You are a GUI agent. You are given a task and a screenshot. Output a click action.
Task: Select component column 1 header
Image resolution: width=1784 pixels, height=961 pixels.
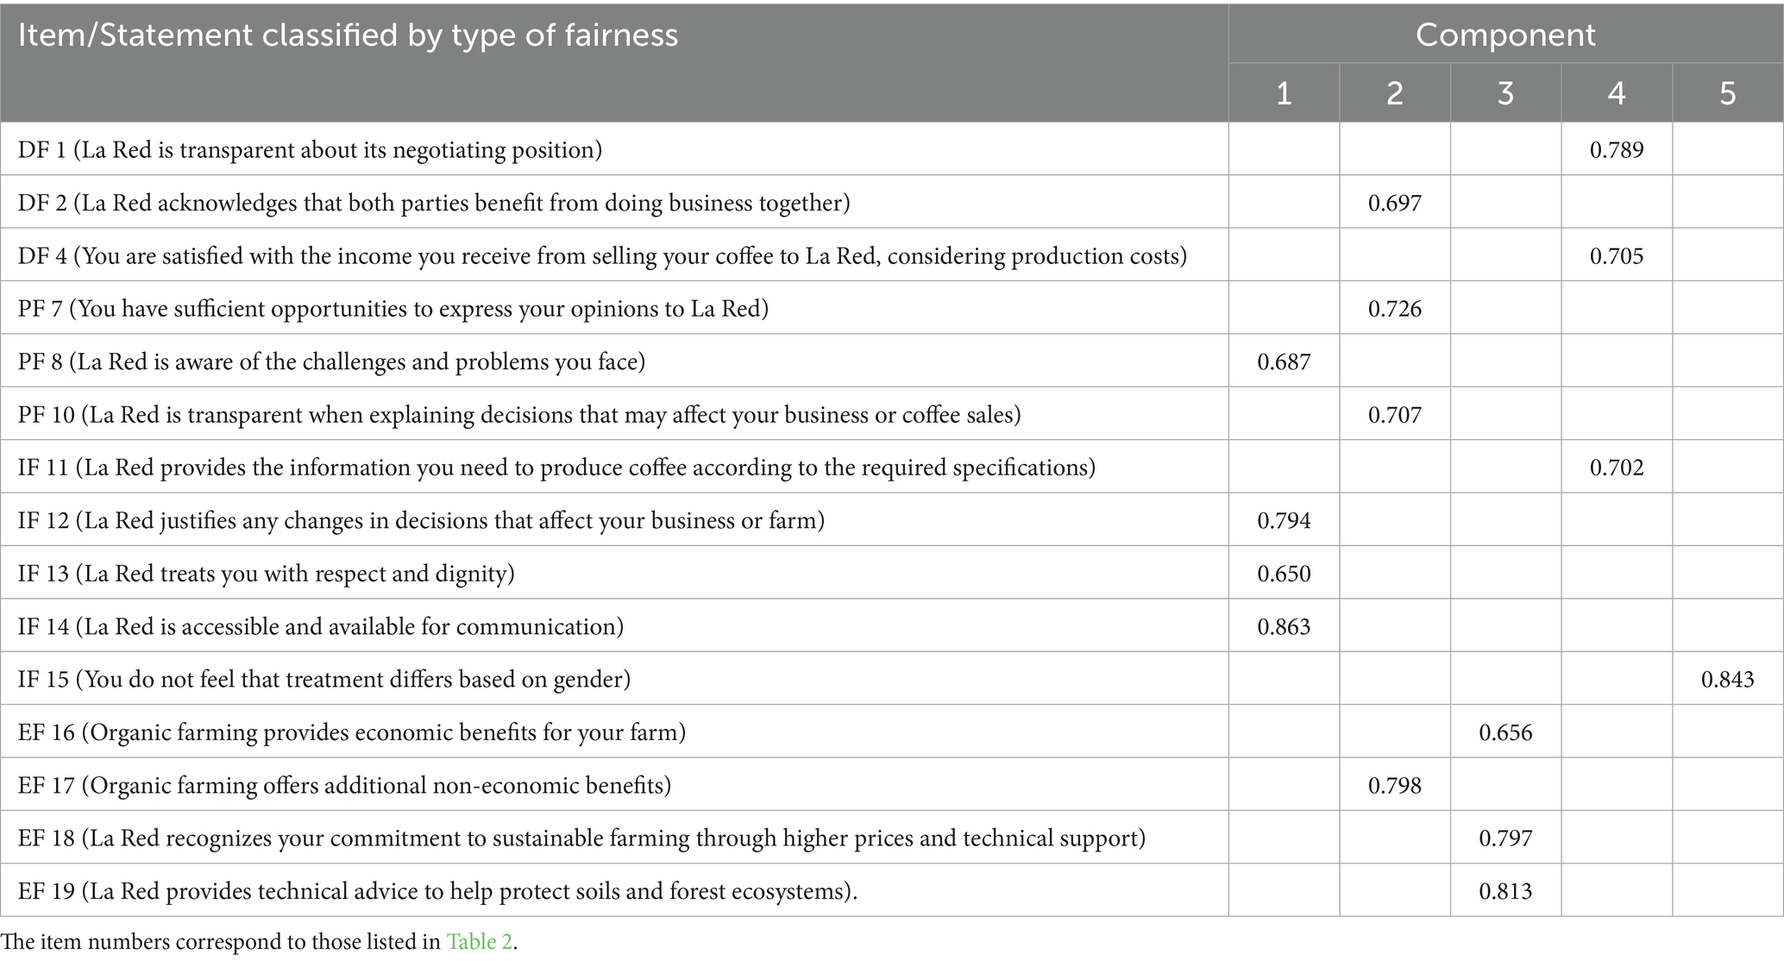(1284, 93)
